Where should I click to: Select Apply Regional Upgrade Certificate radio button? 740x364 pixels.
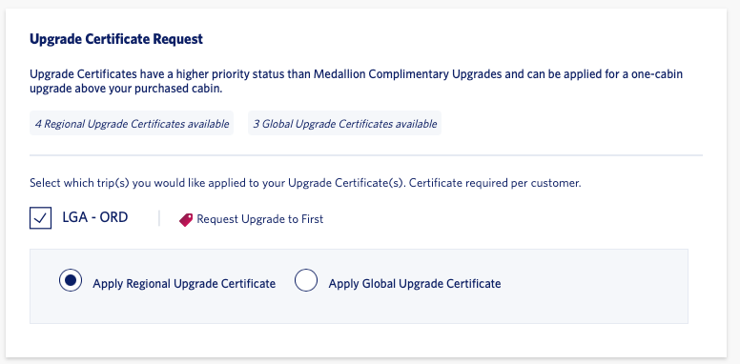pos(71,280)
